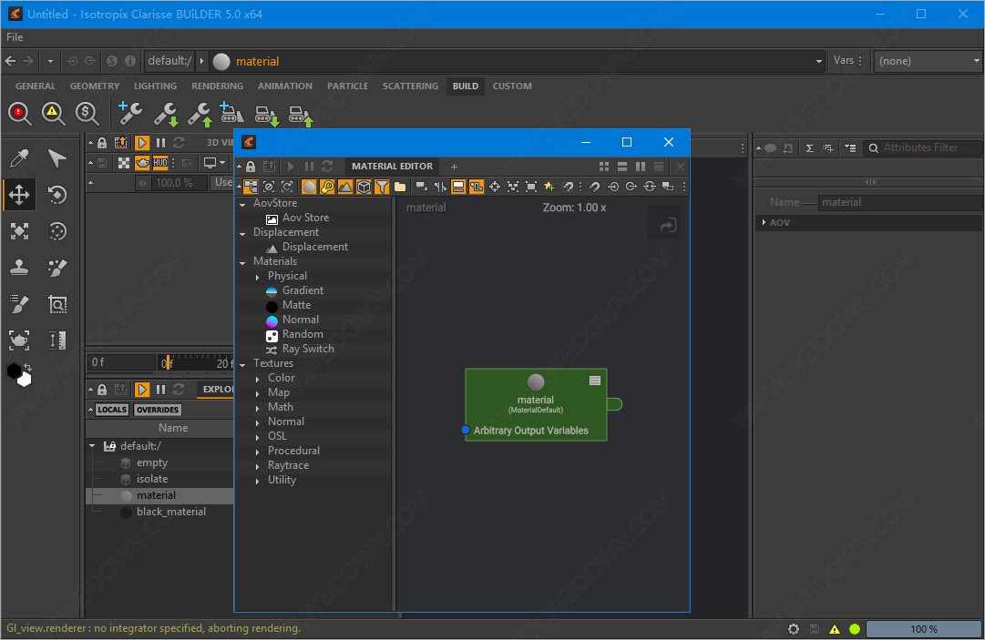Click the play button in 3D View header
Image resolution: width=985 pixels, height=640 pixels.
[x=142, y=142]
